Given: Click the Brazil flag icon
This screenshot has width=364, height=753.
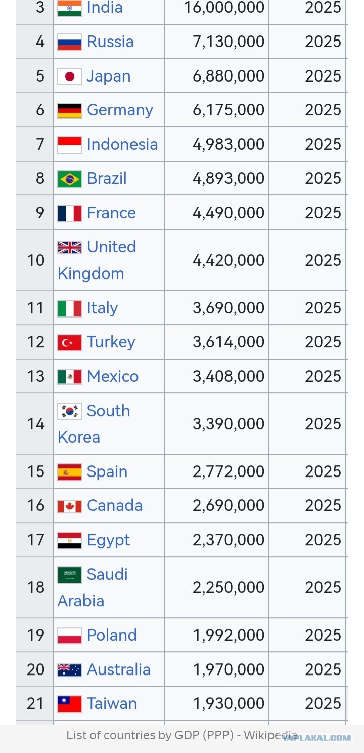Looking at the screenshot, I should pyautogui.click(x=69, y=179).
